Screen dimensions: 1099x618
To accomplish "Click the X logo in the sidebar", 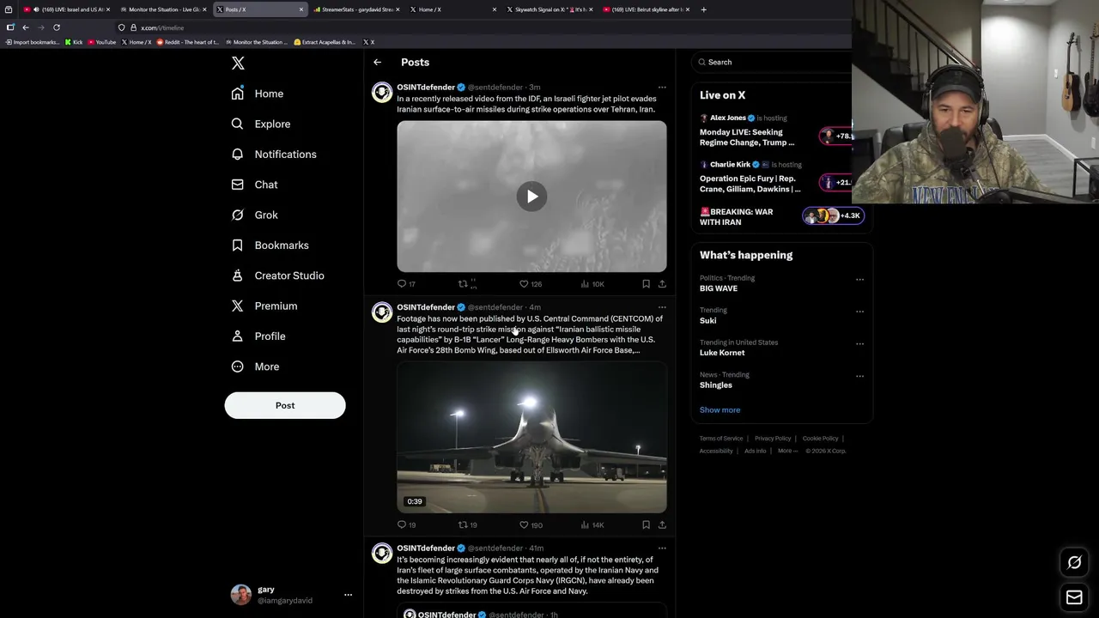I will [238, 64].
